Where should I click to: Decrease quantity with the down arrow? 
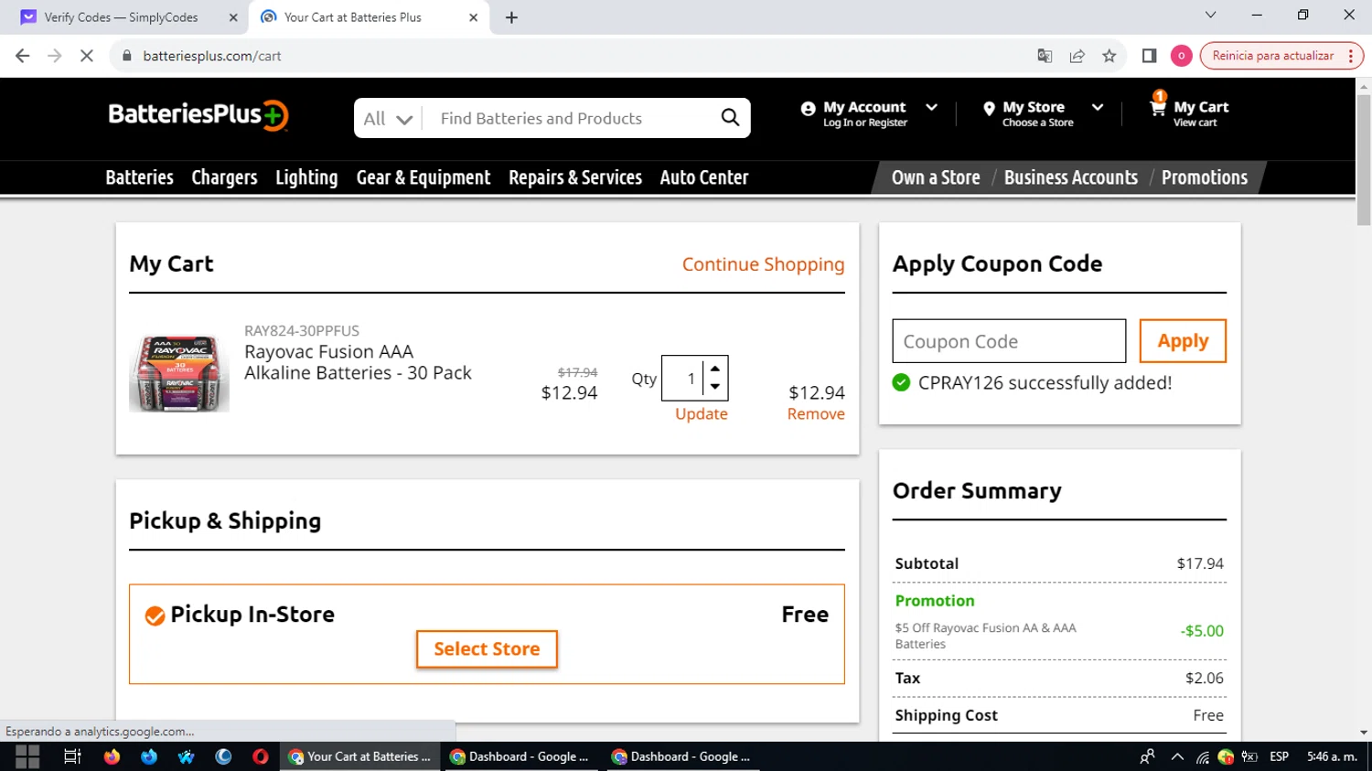[715, 387]
